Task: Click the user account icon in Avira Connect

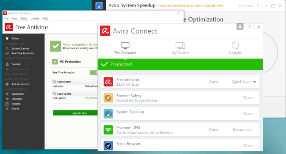Action: tap(240, 26)
